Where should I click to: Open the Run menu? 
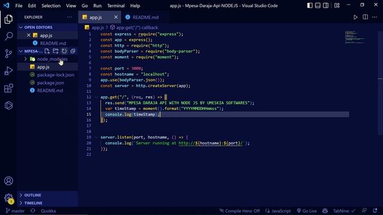point(97,5)
